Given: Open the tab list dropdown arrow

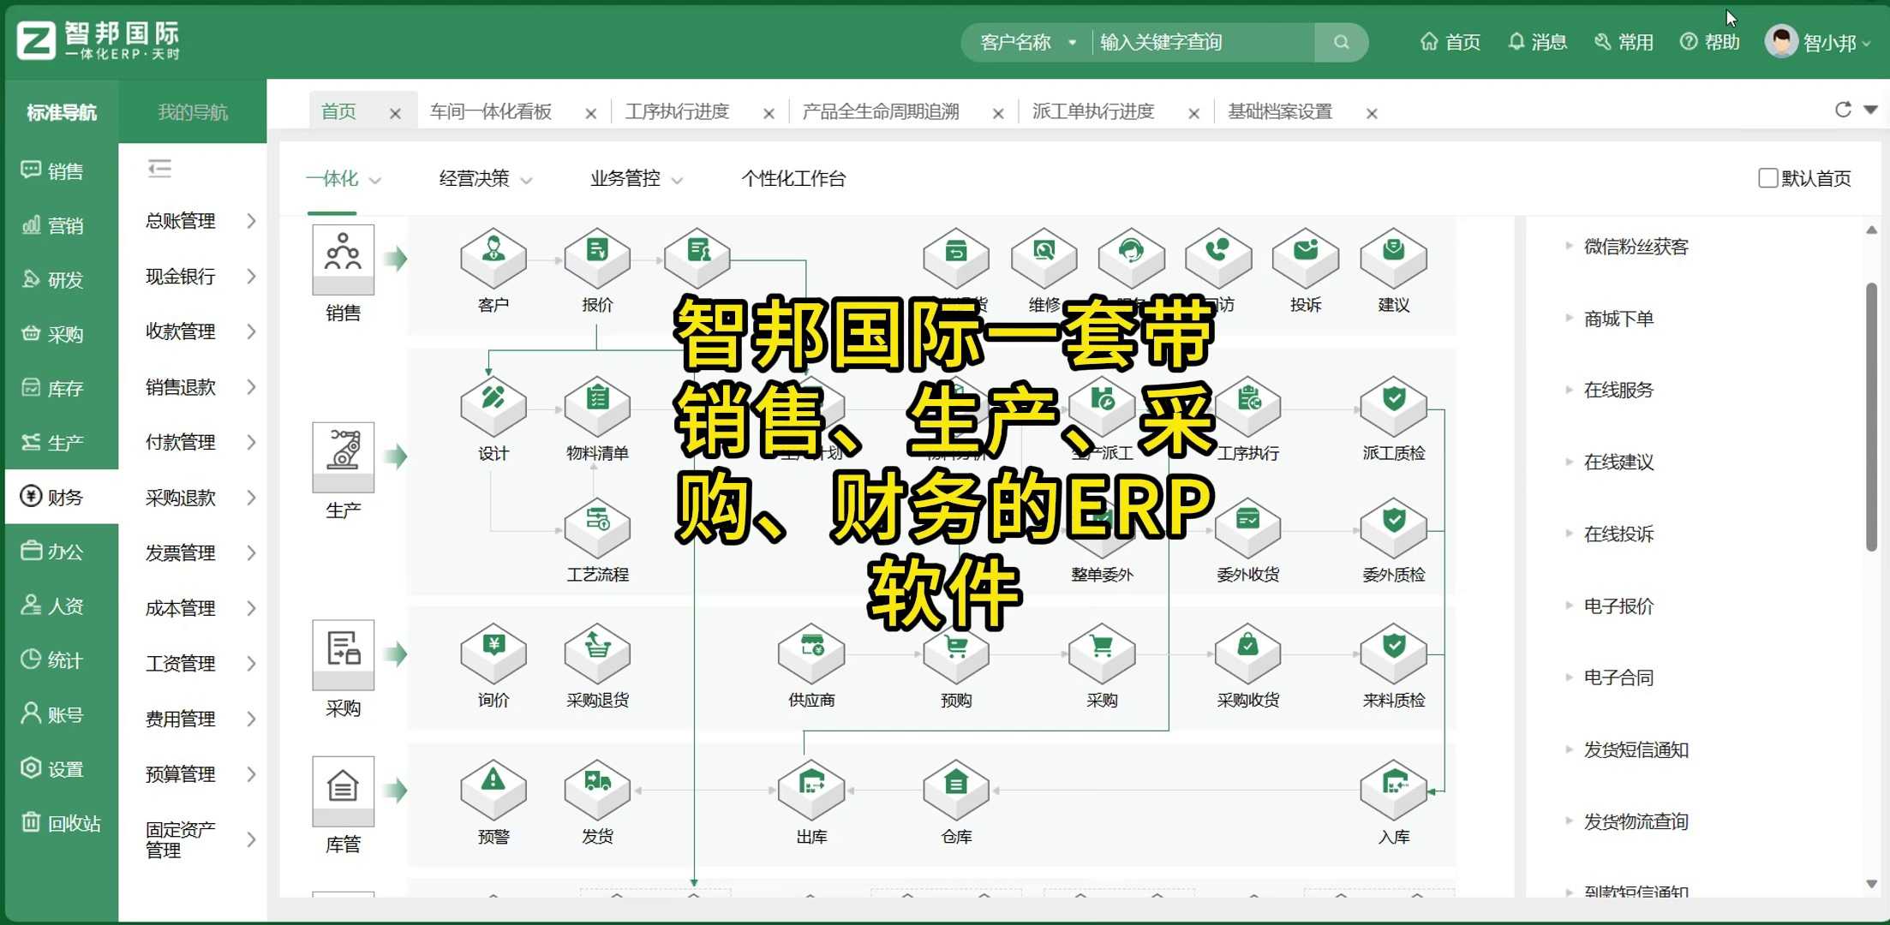Looking at the screenshot, I should point(1871,110).
